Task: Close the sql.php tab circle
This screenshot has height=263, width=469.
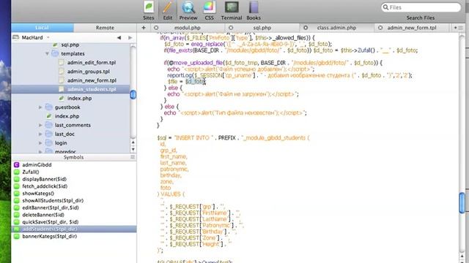Action: pos(231,28)
